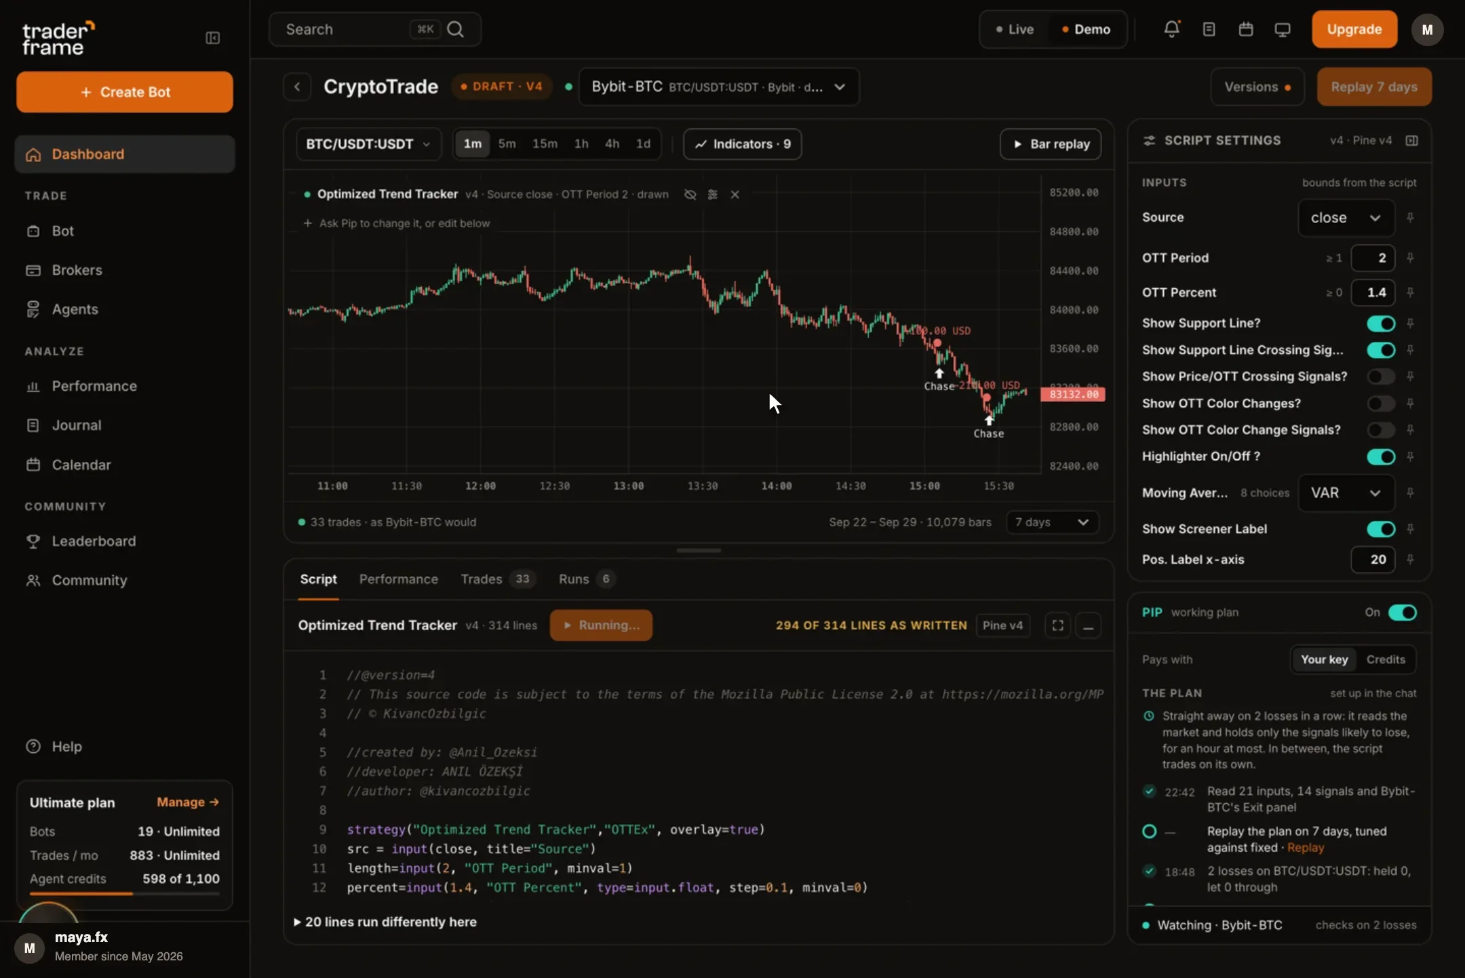Open the document notes icon in top bar
Image resolution: width=1465 pixels, height=978 pixels.
click(x=1209, y=29)
